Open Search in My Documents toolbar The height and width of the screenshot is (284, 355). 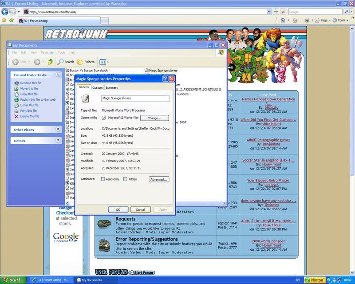66,62
